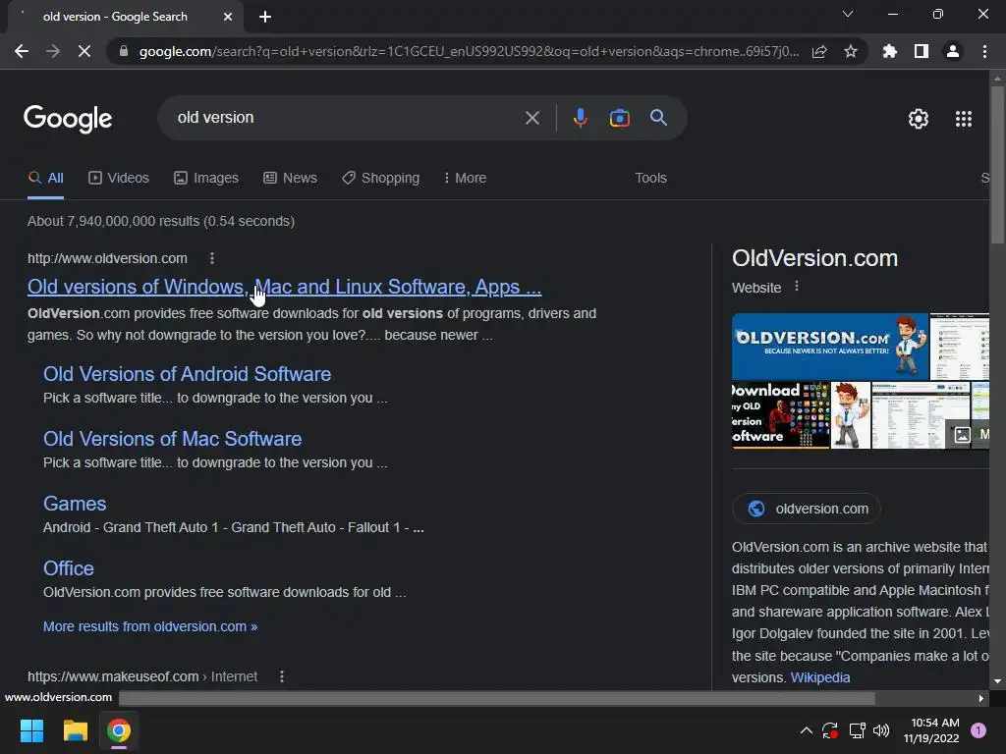The width and height of the screenshot is (1006, 754).
Task: Switch to the Images tab
Action: click(x=206, y=179)
